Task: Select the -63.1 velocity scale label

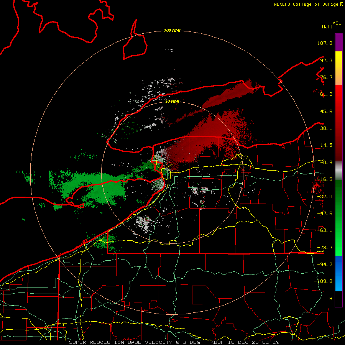Action: [325, 230]
